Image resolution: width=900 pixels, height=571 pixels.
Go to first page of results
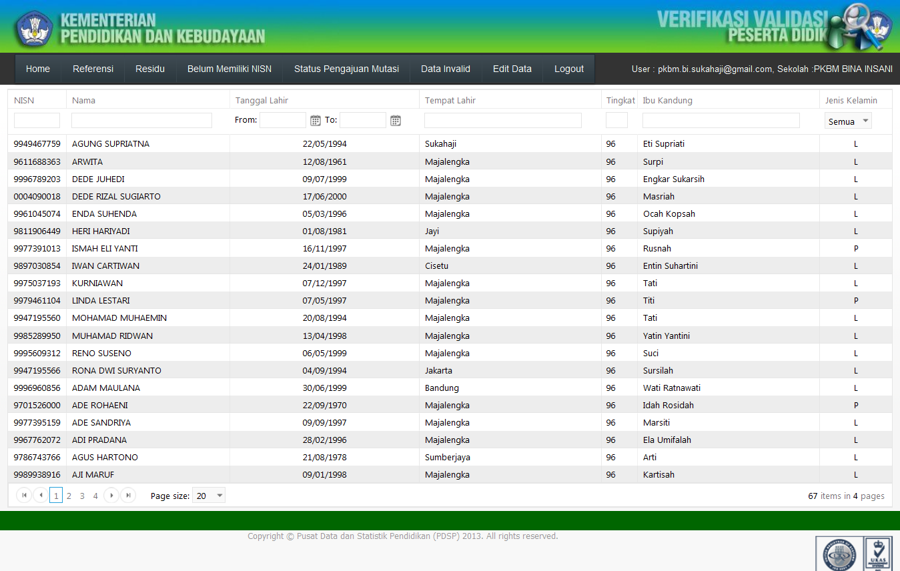pyautogui.click(x=24, y=495)
